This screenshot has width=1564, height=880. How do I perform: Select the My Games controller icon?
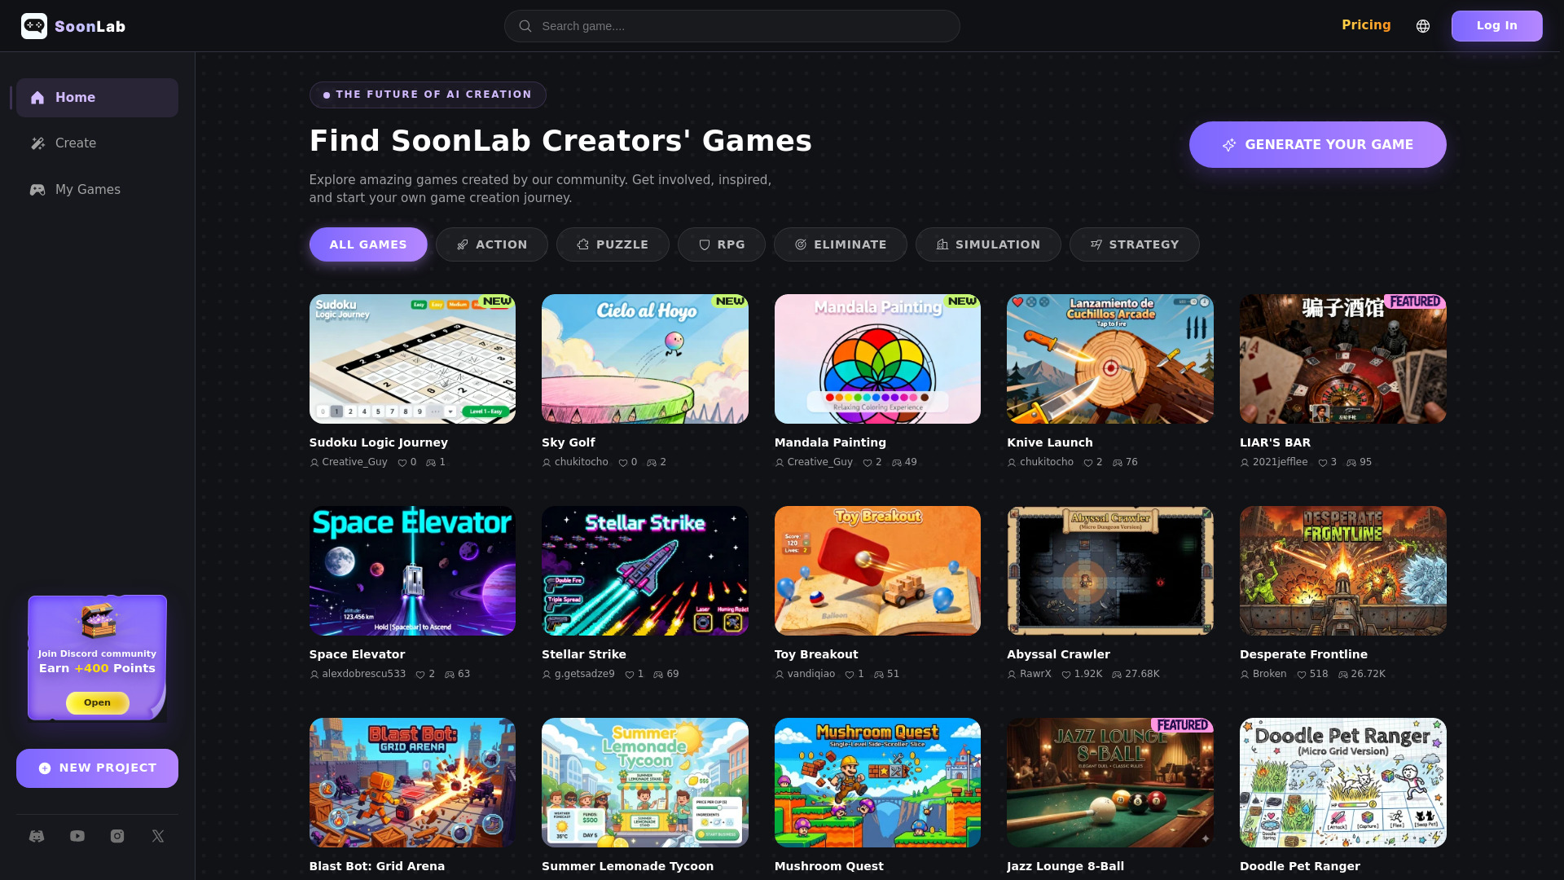tap(37, 189)
